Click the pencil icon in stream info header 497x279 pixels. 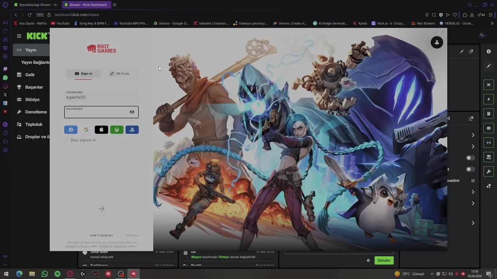coord(462,52)
